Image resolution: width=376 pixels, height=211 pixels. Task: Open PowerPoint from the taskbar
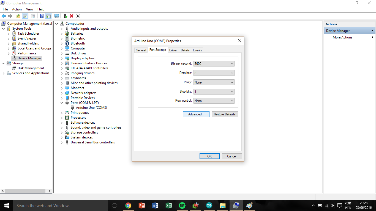coord(141,206)
